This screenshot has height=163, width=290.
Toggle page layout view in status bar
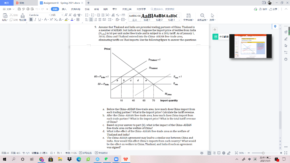(x=209, y=153)
